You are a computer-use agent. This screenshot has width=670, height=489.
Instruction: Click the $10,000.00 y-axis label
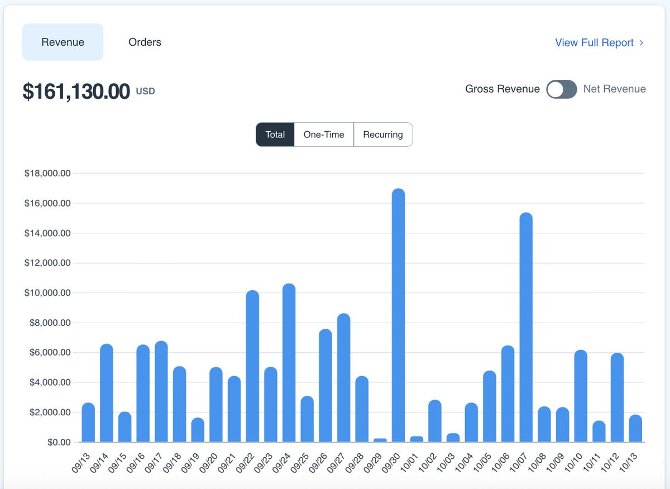[x=47, y=293]
